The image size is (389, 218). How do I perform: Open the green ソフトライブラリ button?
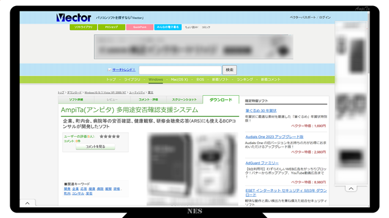(83, 27)
